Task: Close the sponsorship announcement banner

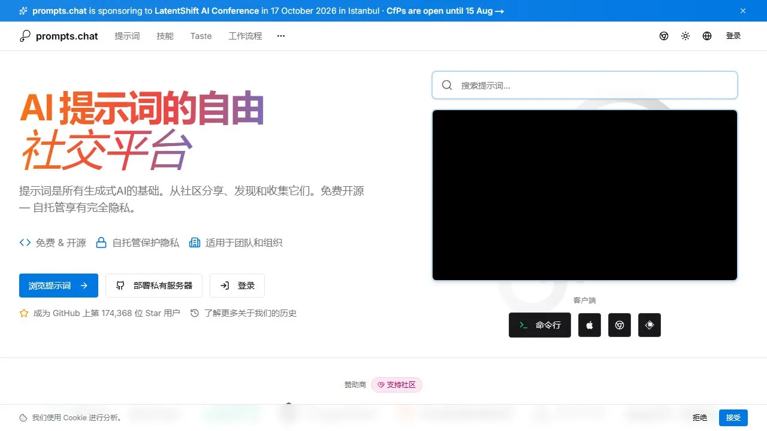Action: pos(743,11)
